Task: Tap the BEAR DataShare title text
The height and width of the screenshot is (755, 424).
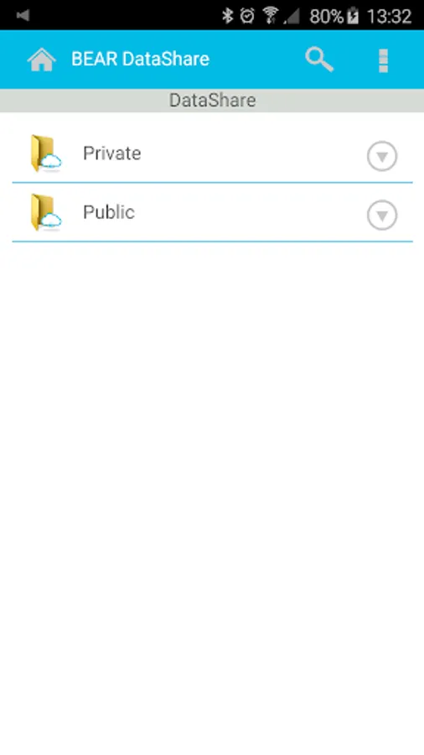Action: tap(141, 60)
